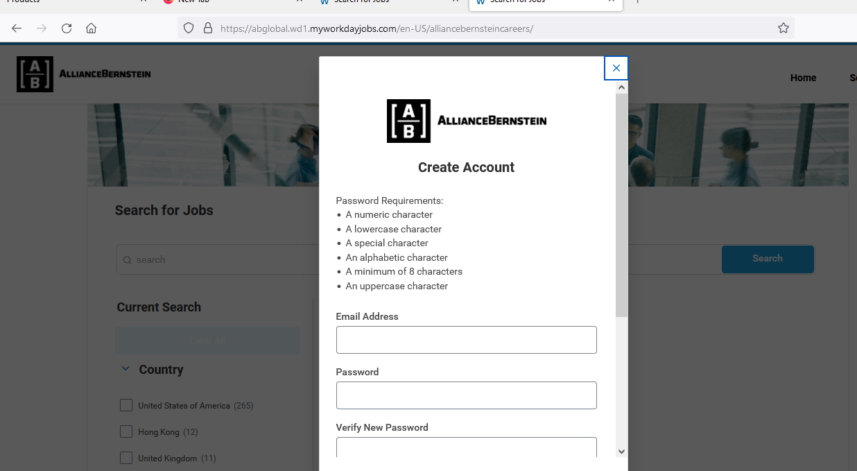Click the URL address bar
Screen dimensions: 857x471
[485, 28]
